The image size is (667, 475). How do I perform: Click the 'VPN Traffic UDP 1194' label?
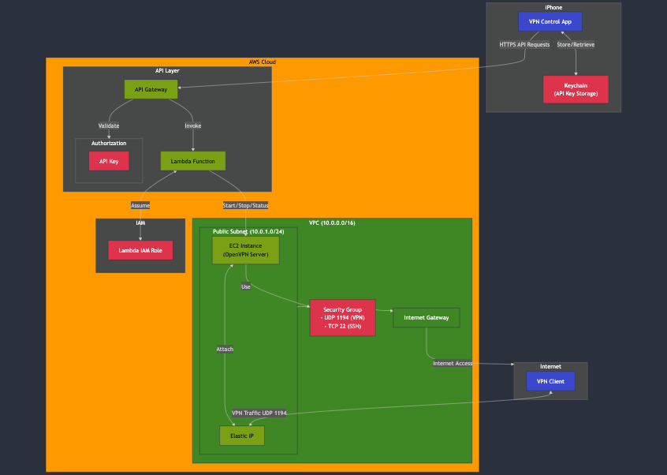[259, 413]
